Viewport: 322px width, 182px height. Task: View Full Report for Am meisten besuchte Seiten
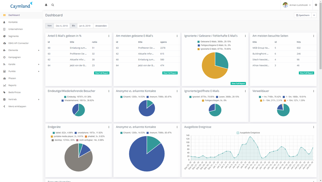(307, 73)
